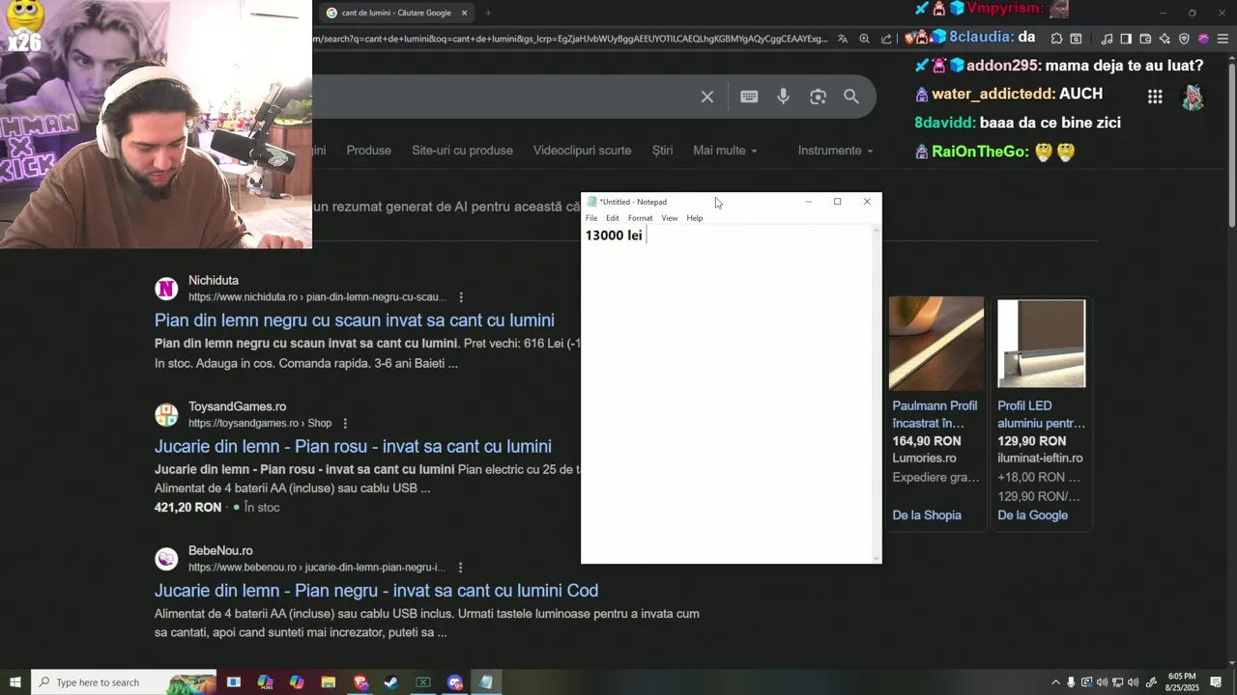Close the 'cant de lumini' browser tab
Screen dimensions: 1237x695
pos(464,13)
